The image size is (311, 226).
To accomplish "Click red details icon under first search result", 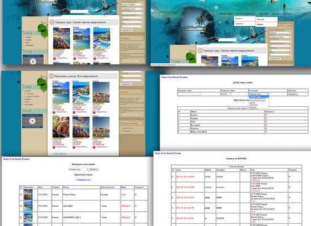I will click(54, 112).
